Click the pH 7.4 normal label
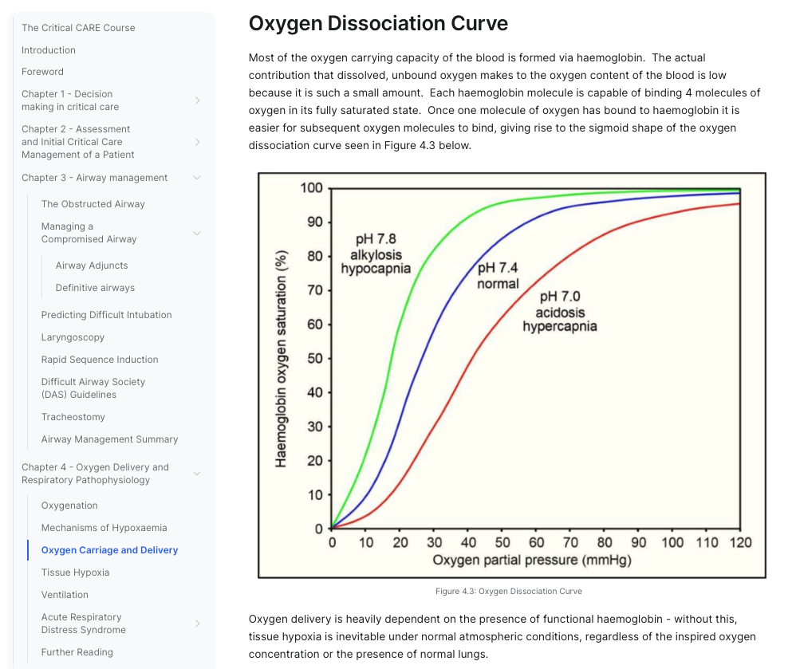Viewport: 800px width, 669px height. (x=498, y=275)
